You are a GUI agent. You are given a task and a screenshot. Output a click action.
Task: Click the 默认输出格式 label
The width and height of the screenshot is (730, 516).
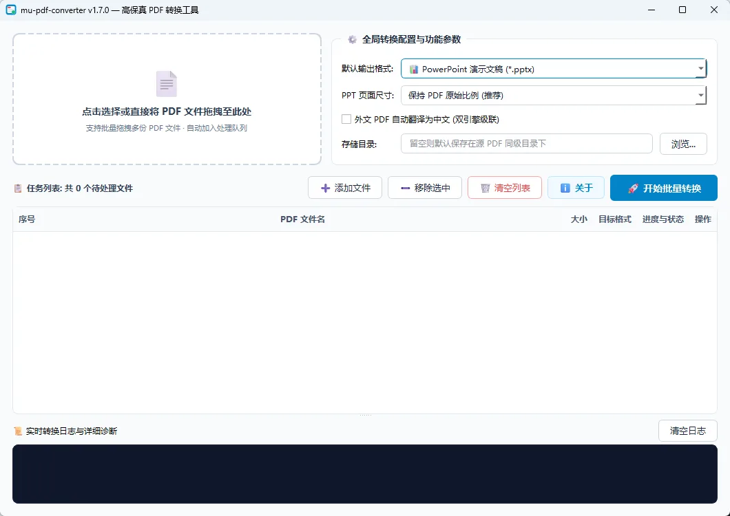367,69
